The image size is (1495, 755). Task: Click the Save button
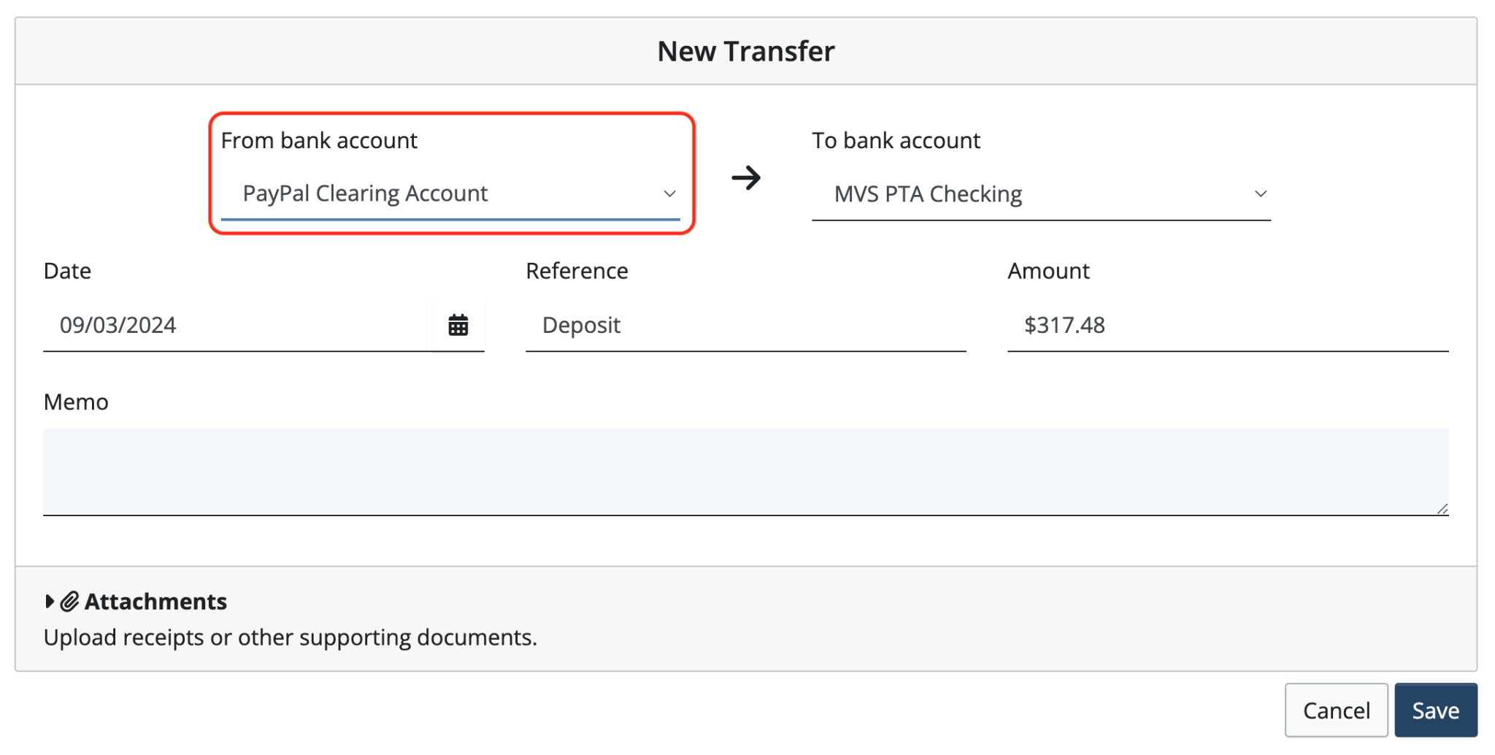click(x=1435, y=709)
